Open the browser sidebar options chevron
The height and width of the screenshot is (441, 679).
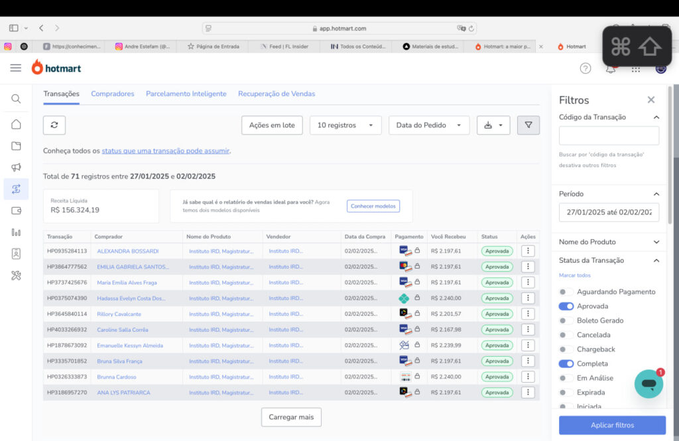(26, 28)
